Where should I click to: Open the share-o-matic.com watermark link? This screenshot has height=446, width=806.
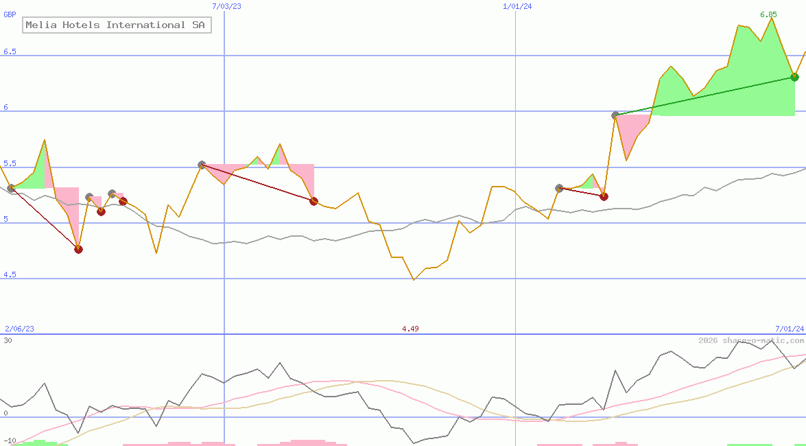[x=750, y=340]
